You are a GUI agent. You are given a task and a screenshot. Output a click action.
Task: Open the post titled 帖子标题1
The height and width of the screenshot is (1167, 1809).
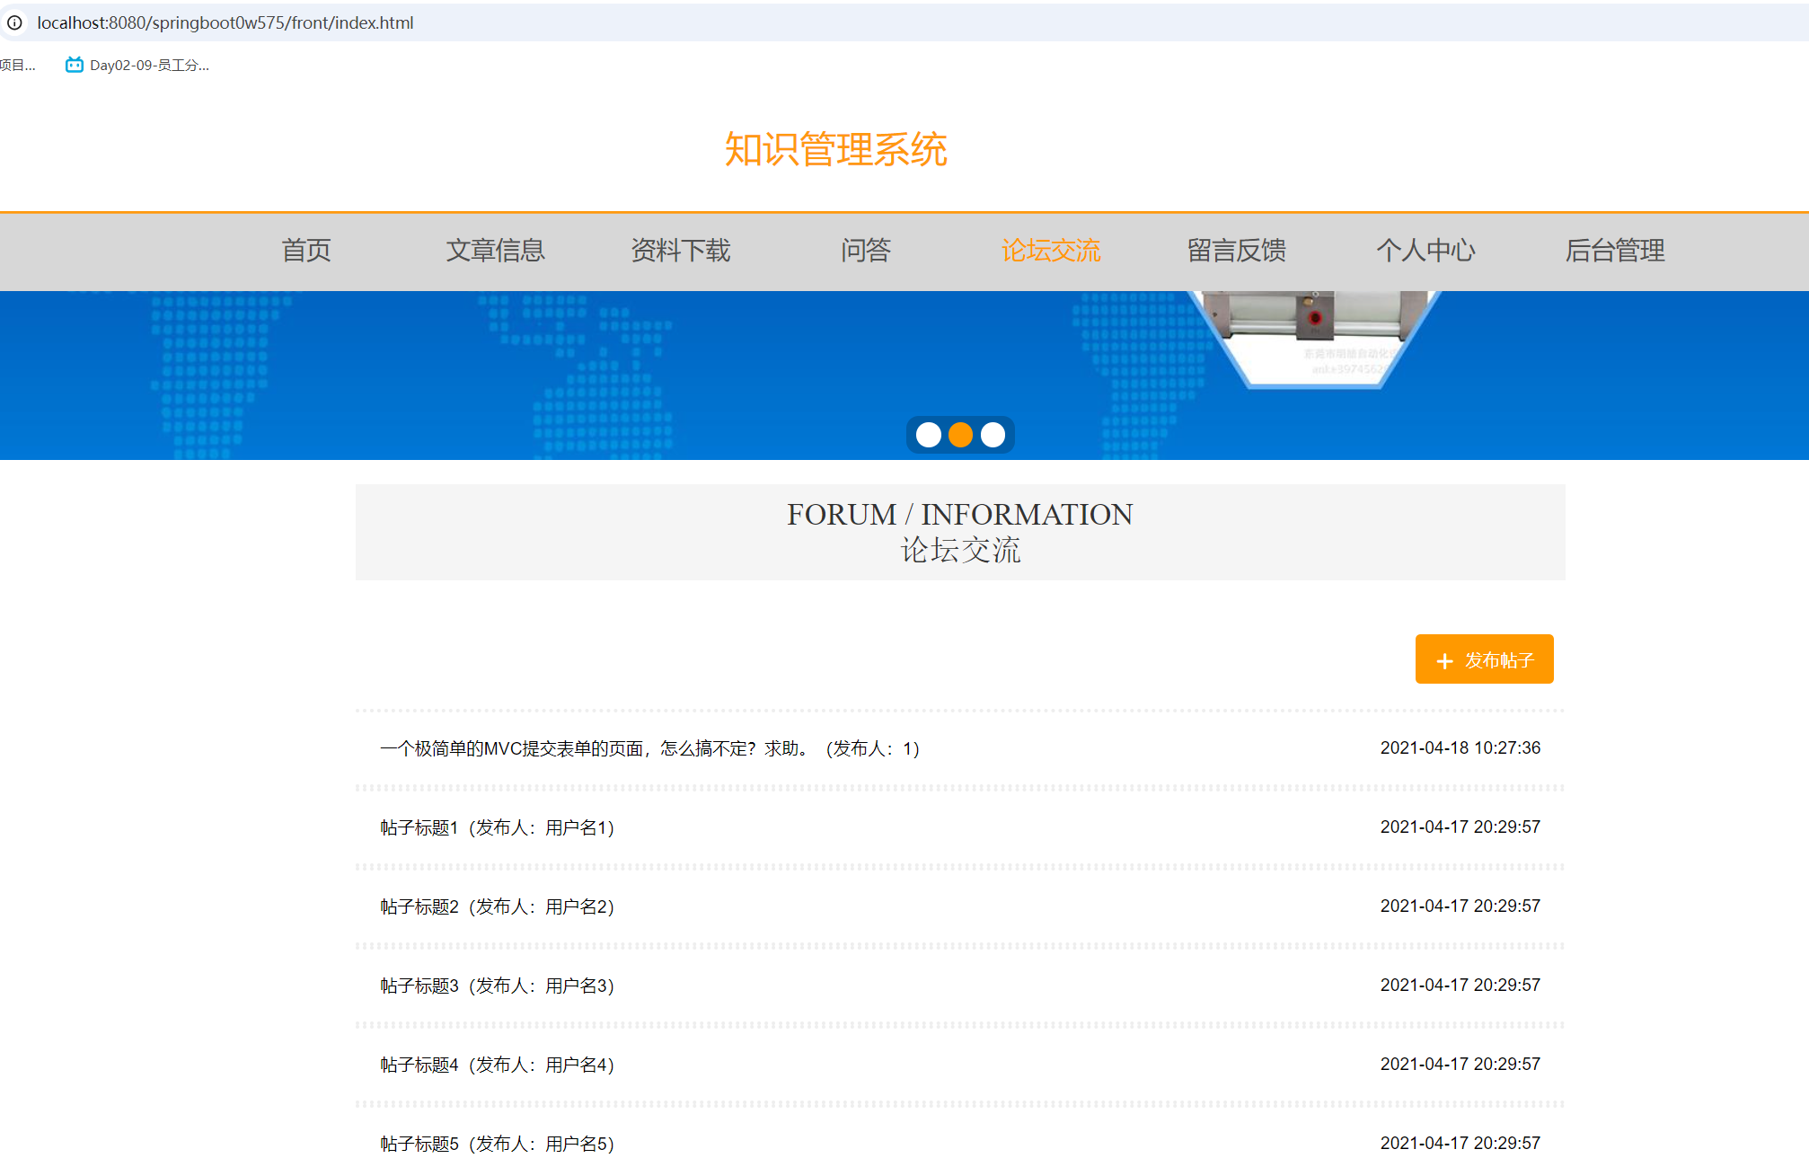coord(498,827)
